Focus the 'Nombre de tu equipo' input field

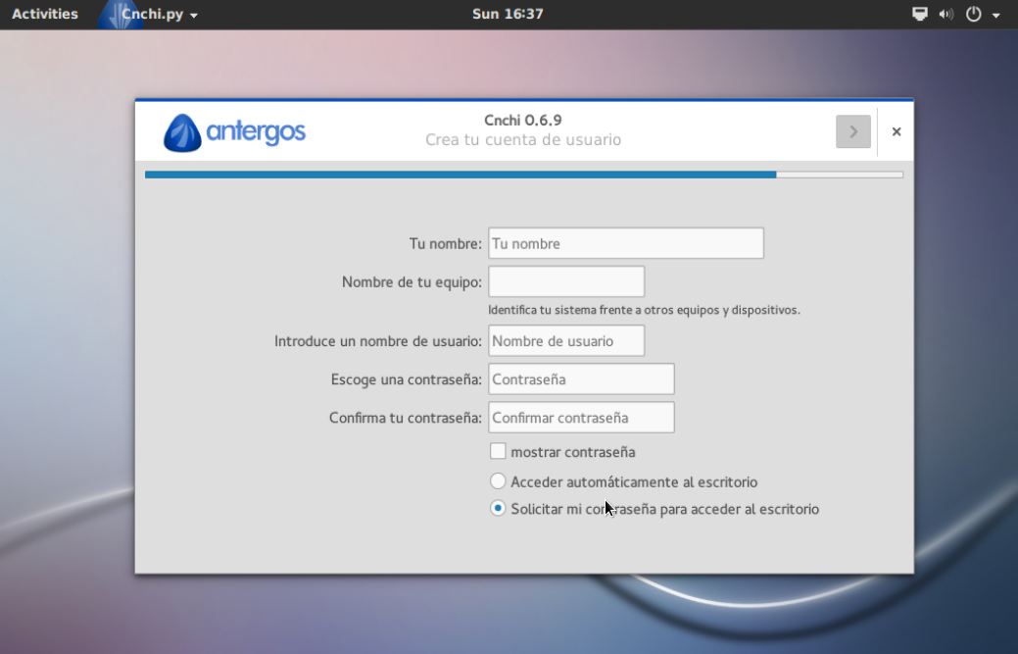(x=566, y=281)
